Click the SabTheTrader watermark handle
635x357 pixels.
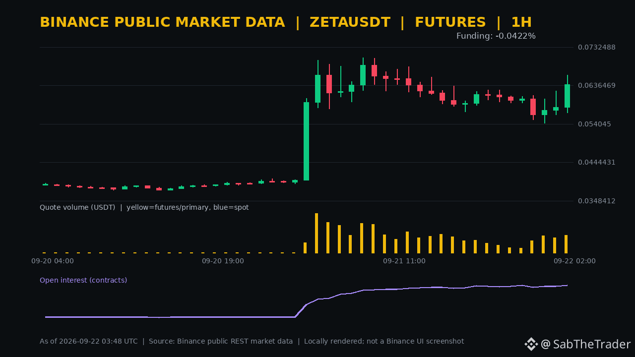pos(586,344)
